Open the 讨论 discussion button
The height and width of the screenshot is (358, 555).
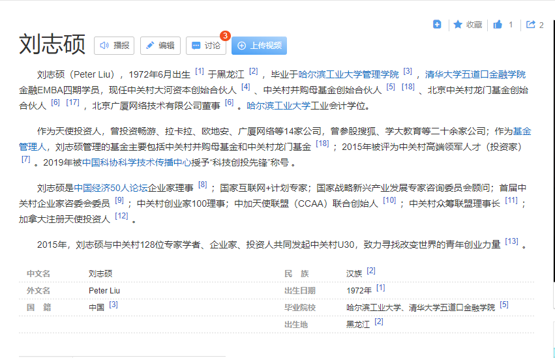click(x=206, y=46)
